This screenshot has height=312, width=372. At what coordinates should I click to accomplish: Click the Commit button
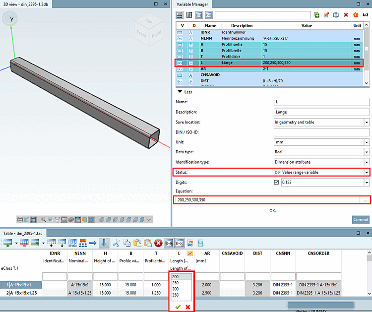(361, 220)
